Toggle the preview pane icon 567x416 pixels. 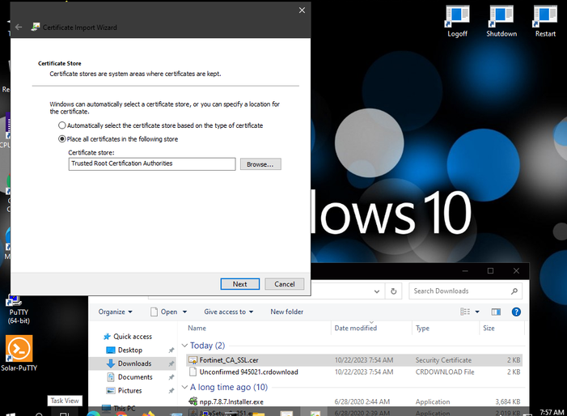pos(496,312)
